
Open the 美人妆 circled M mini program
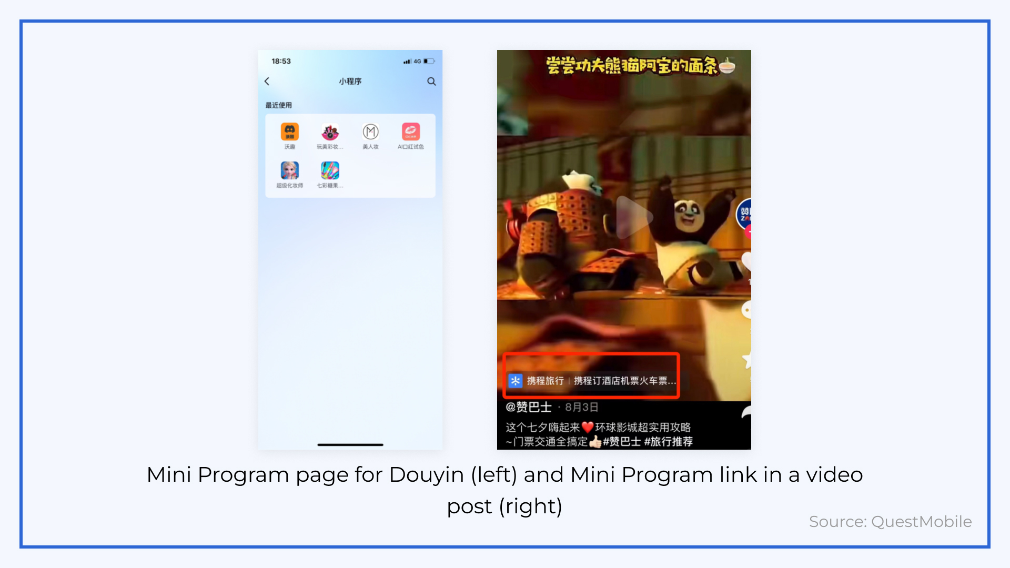click(370, 131)
